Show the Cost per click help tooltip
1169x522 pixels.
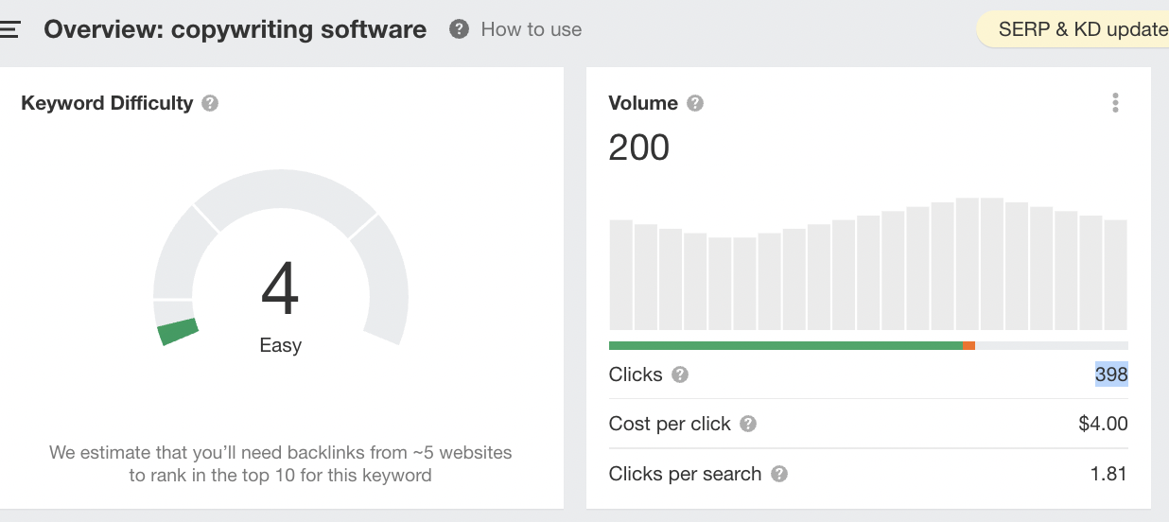(748, 424)
